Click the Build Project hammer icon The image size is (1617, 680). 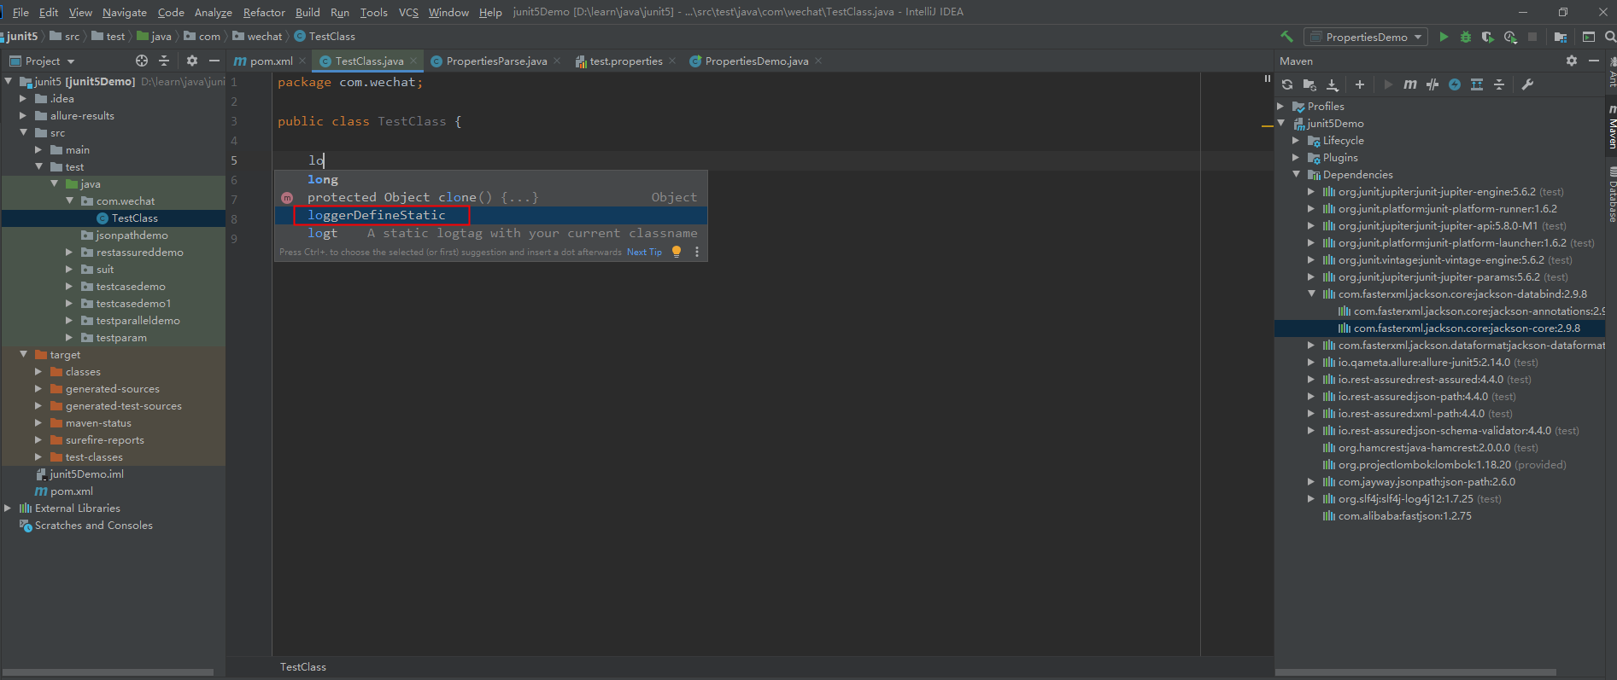(1286, 37)
